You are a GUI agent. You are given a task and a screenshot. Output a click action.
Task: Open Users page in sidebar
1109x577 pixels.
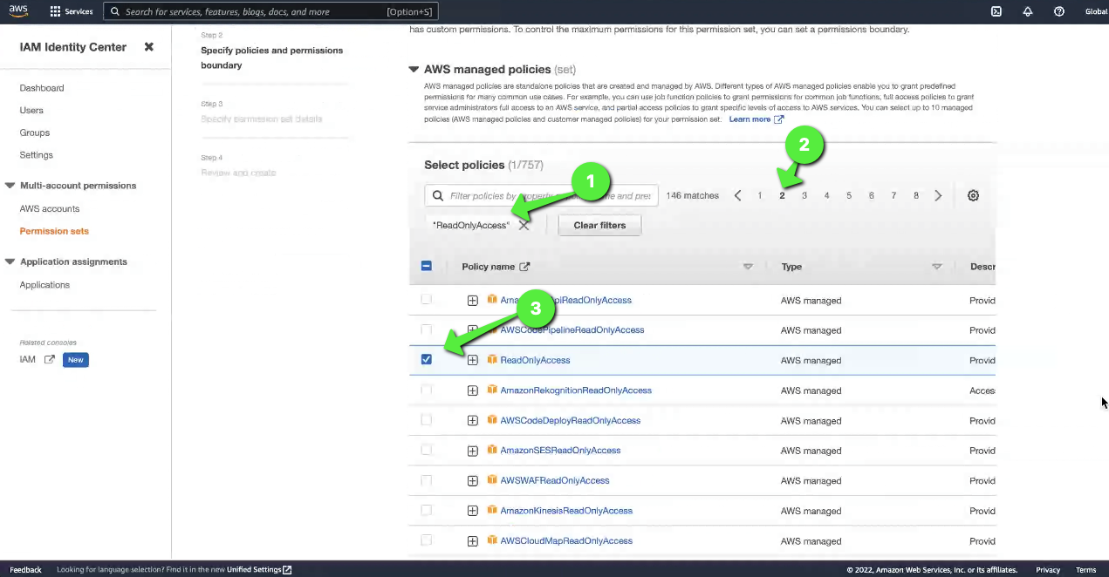tap(31, 111)
